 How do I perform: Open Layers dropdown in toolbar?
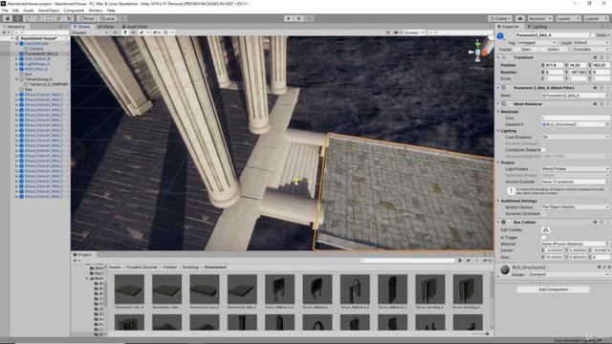click(x=568, y=18)
